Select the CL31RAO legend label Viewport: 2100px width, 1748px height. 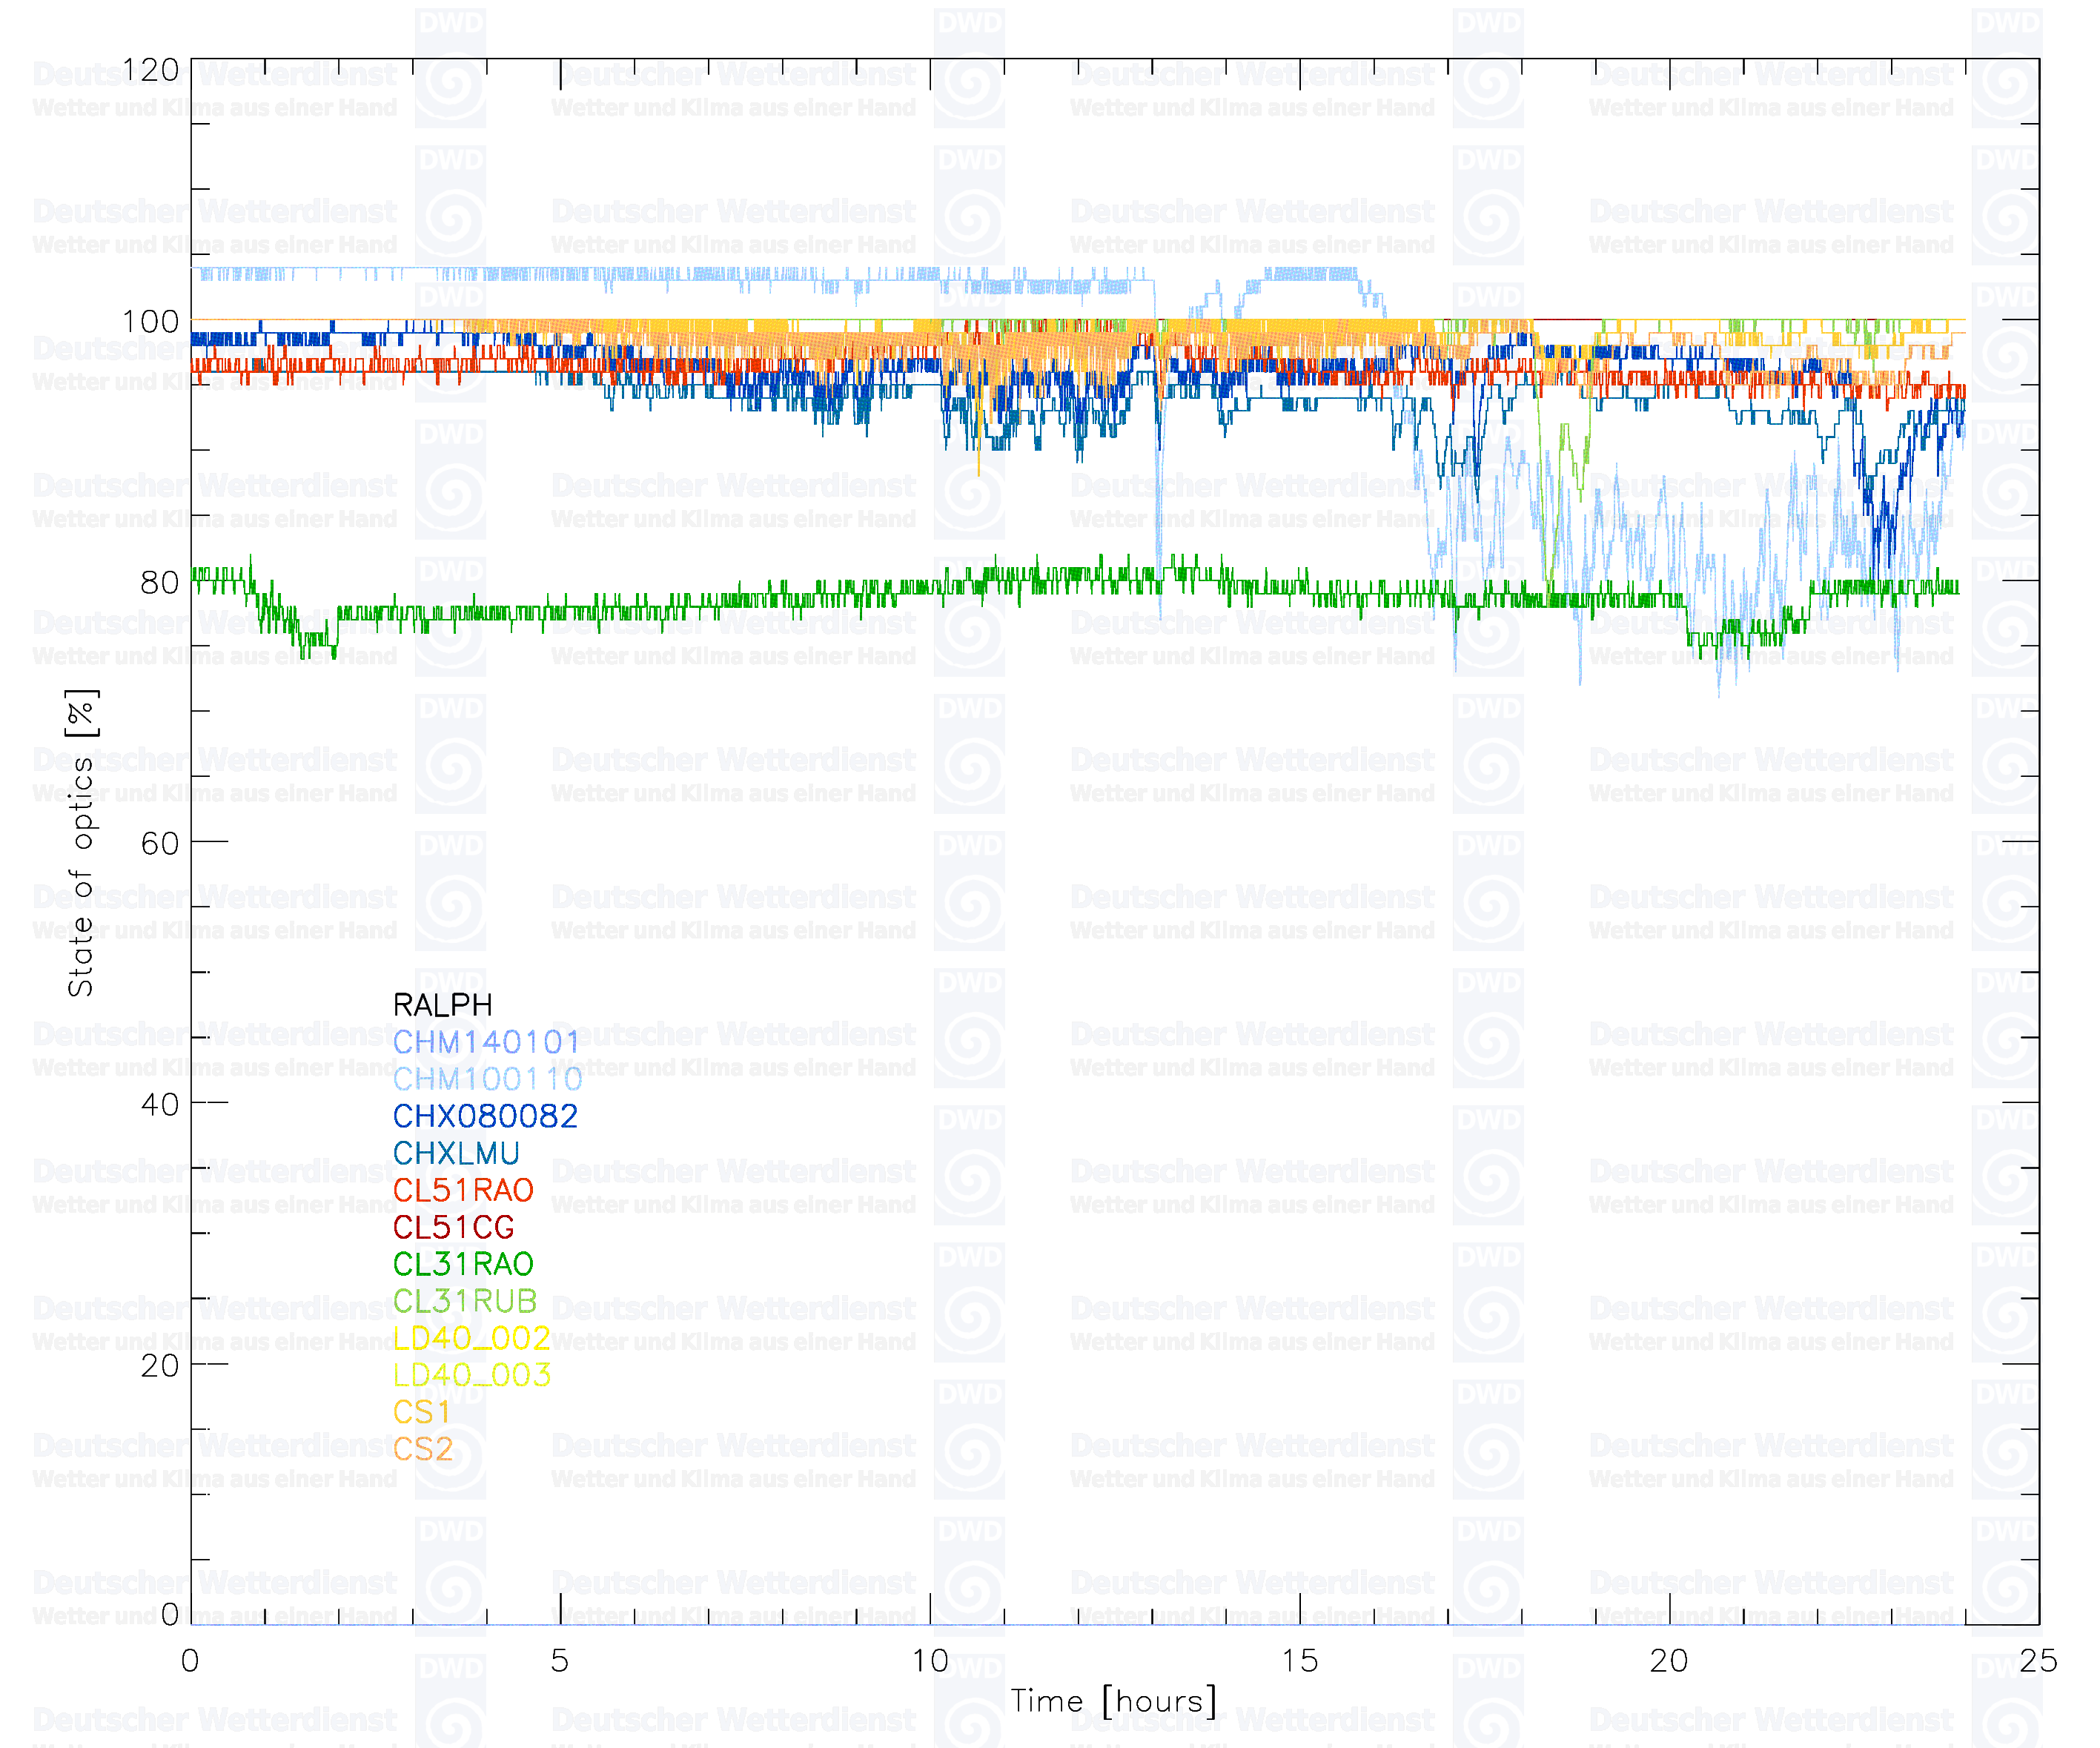click(x=463, y=1264)
